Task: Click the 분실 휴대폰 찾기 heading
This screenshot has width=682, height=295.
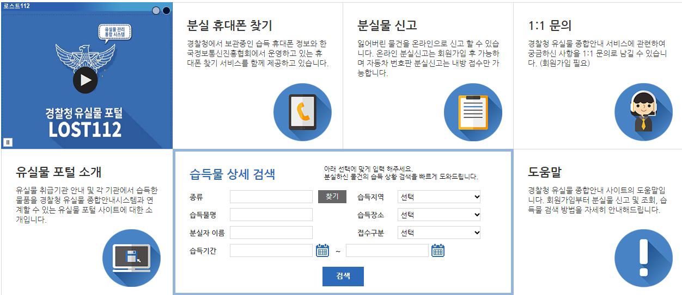Action: point(229,26)
